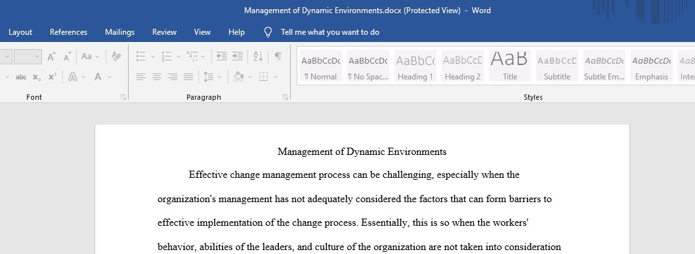Justify the text
The image size is (695, 254).
click(188, 77)
